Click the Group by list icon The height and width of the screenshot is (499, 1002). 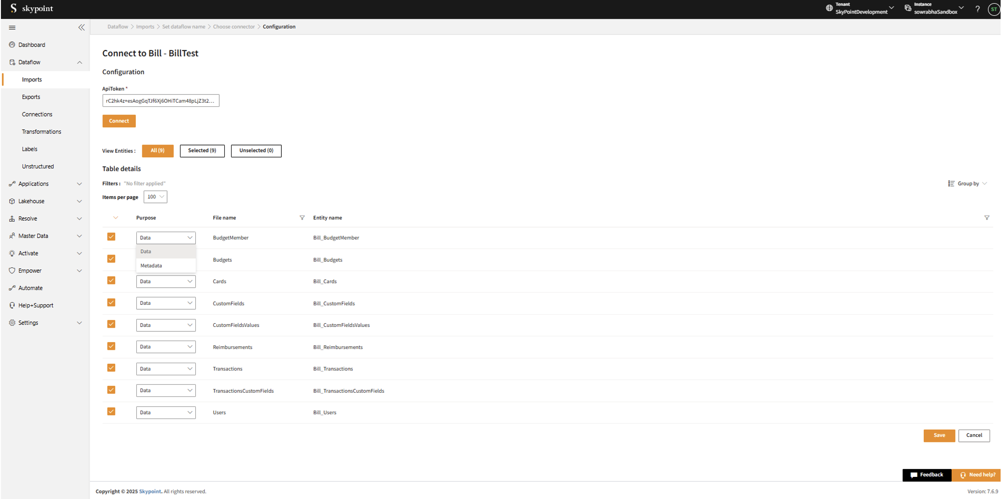pyautogui.click(x=951, y=184)
